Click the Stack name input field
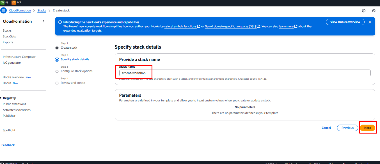 tap(244, 73)
